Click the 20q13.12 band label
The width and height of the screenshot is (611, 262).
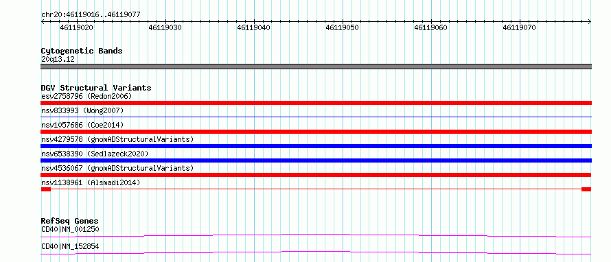click(58, 60)
